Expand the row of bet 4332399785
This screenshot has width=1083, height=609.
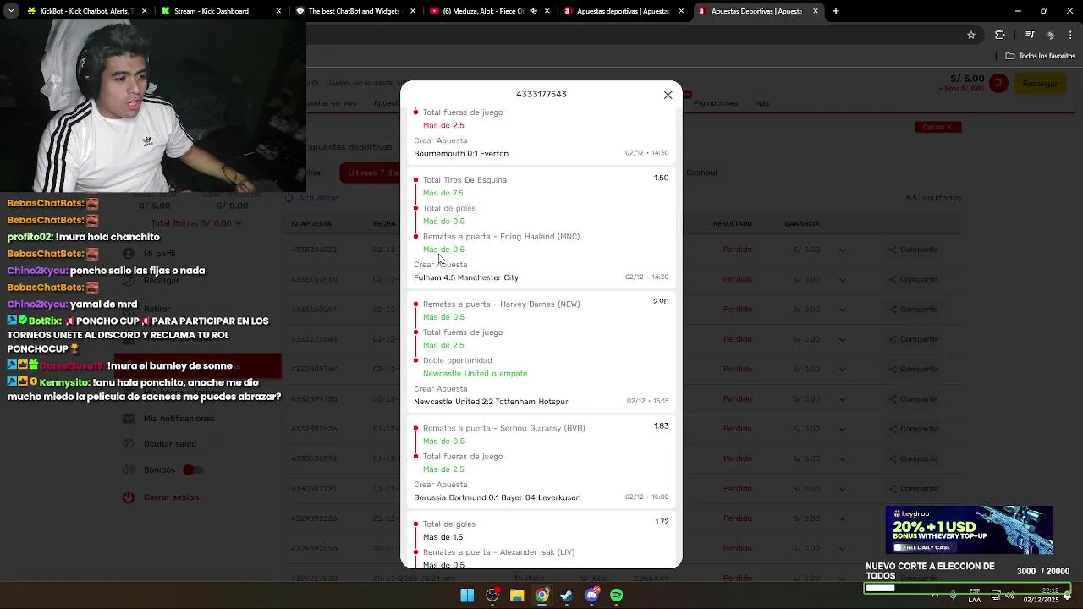pos(842,399)
